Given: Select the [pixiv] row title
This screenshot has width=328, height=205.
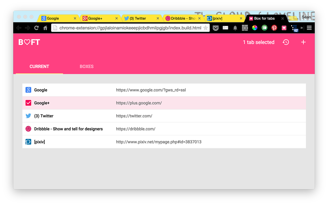Looking at the screenshot, I should pos(39,142).
